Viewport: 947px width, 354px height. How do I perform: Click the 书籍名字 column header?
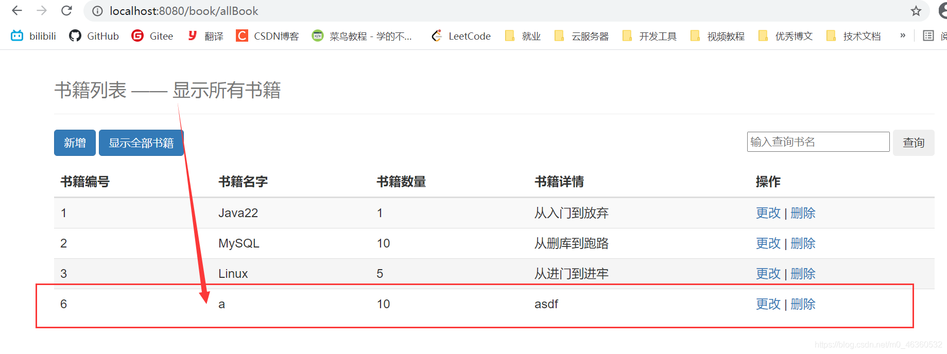(x=243, y=182)
